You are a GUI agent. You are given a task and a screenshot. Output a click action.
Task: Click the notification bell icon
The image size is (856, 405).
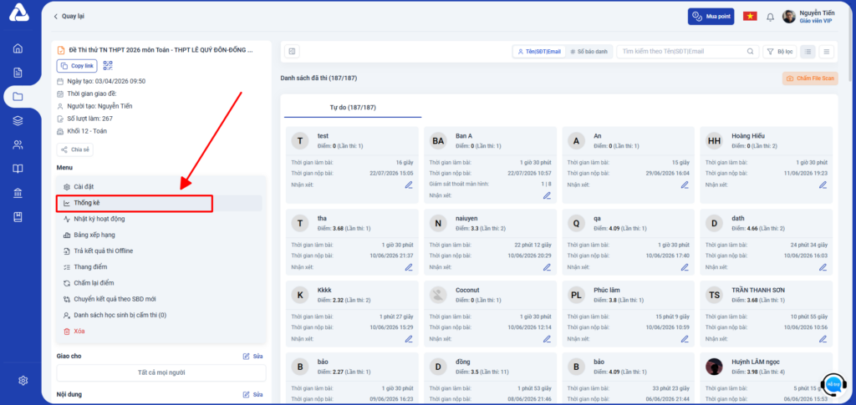click(x=770, y=17)
